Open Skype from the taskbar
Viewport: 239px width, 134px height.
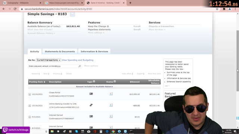(x=77, y=131)
